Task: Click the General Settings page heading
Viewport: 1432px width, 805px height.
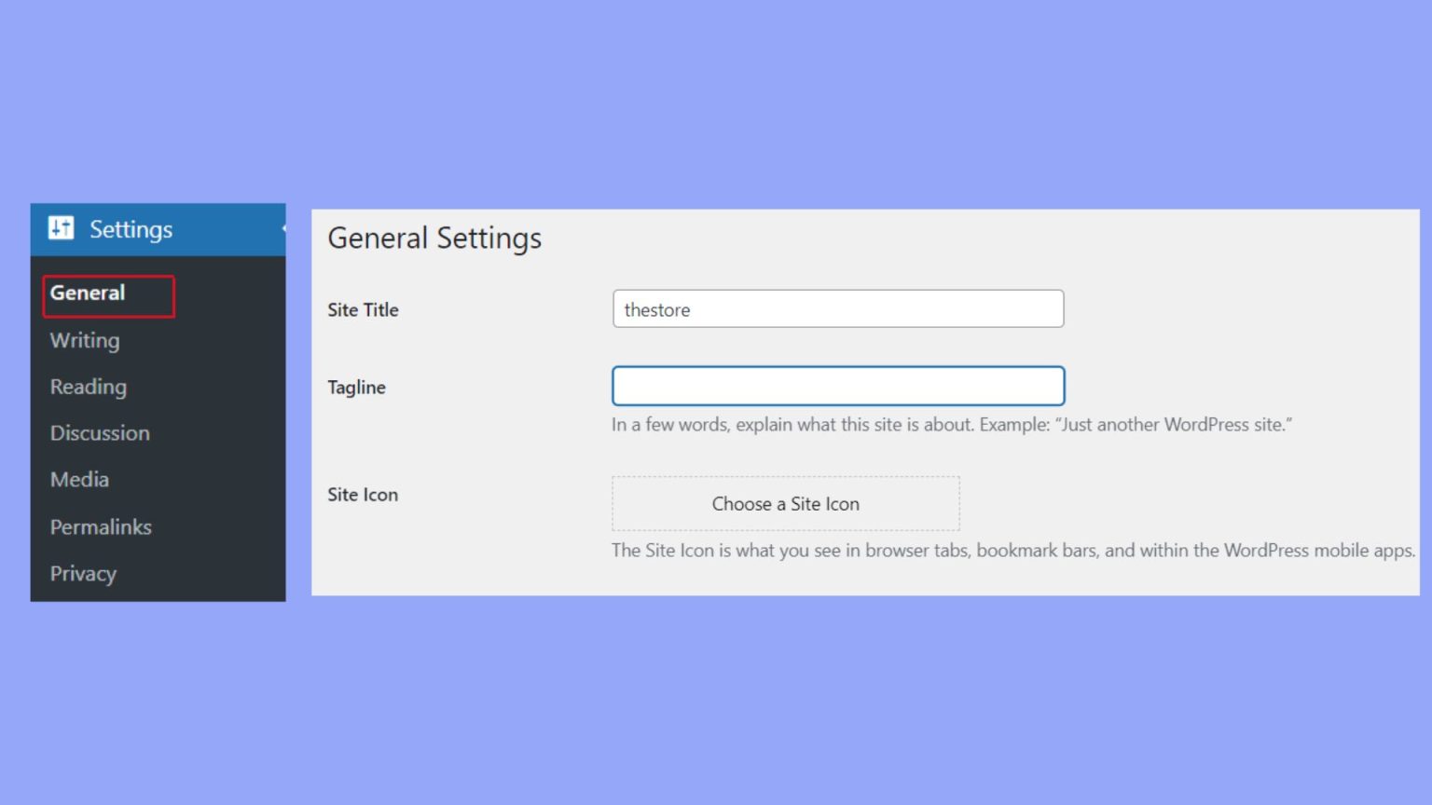Action: pos(434,238)
